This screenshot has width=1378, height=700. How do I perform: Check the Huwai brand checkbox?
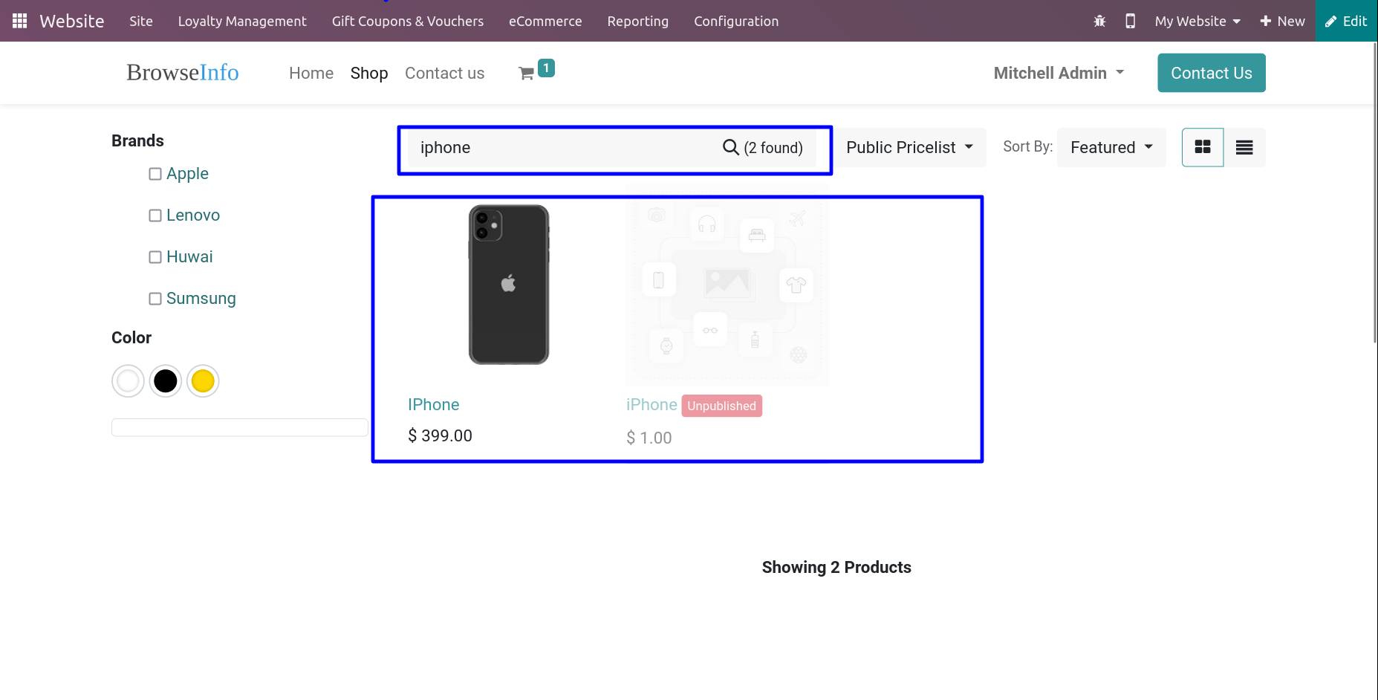tap(155, 257)
